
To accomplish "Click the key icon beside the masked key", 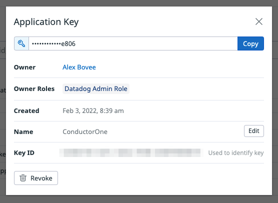I will [21, 43].
